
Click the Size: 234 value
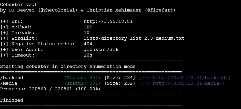pos(120,78)
